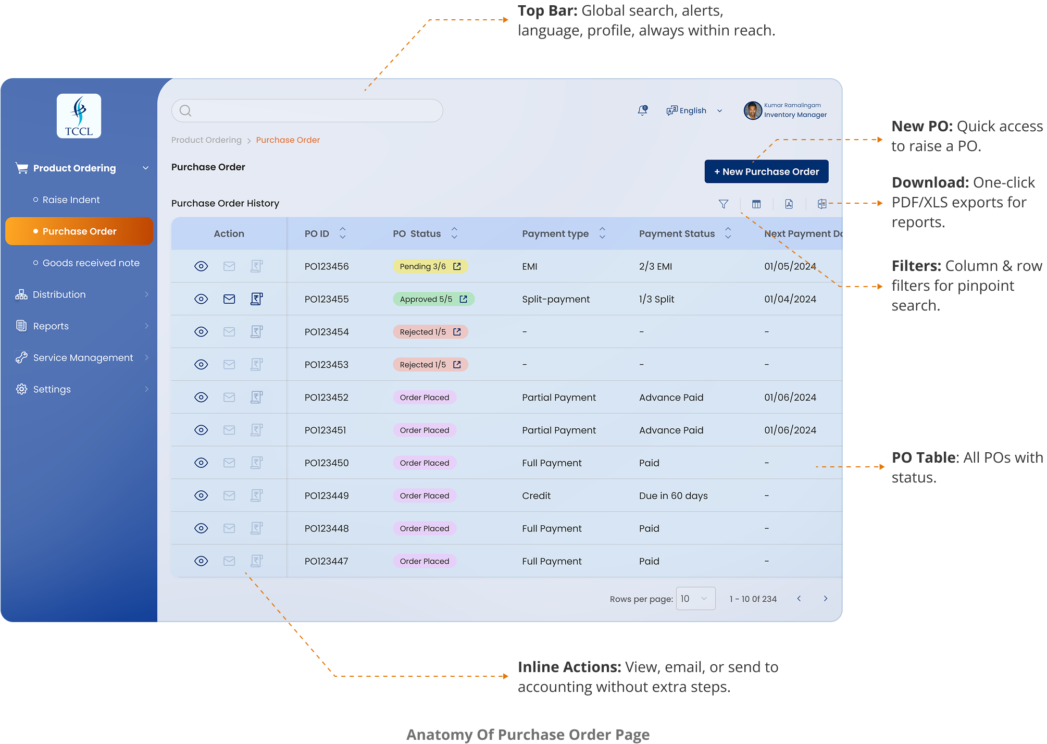1047x744 pixels.
Task: Click Kumar Ramalingam profile name
Action: (x=792, y=105)
